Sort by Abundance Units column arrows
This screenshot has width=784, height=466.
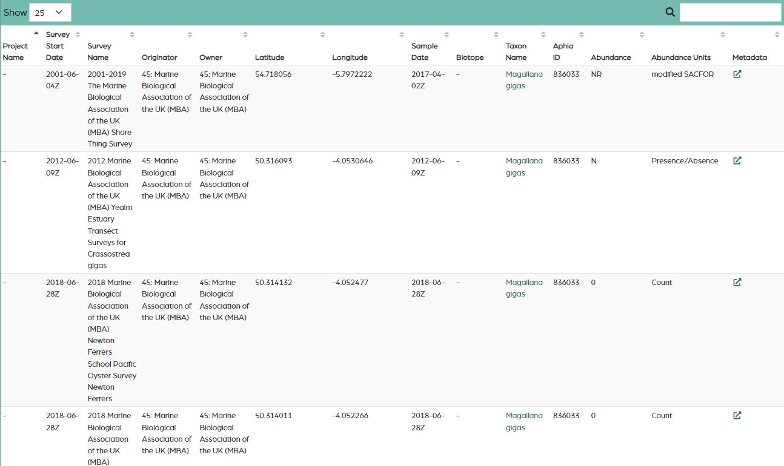click(722, 34)
